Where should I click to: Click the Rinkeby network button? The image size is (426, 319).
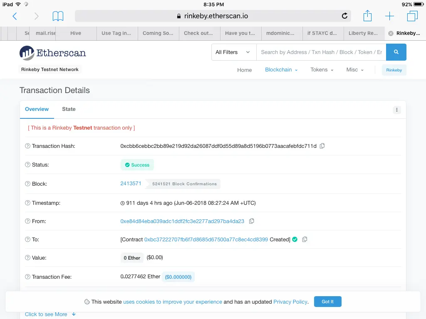pyautogui.click(x=394, y=70)
